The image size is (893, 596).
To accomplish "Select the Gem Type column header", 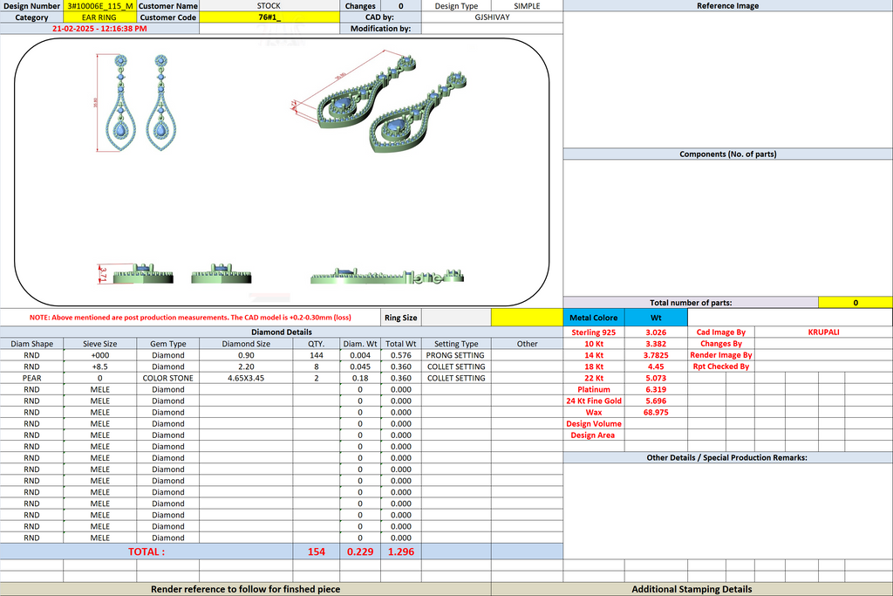I will (168, 344).
